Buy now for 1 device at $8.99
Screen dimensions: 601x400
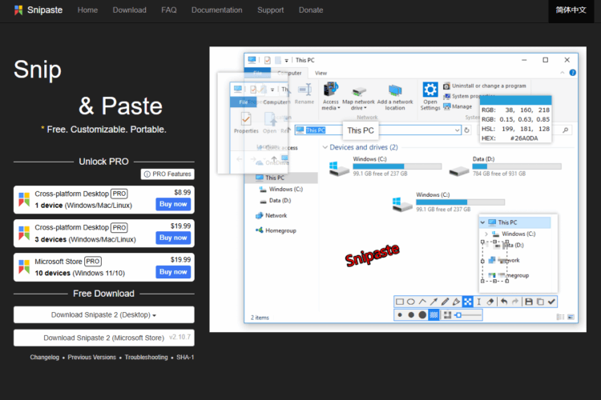coord(173,204)
